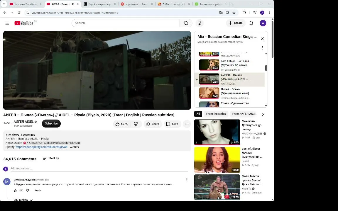The image size is (338, 211).
Task: Open the YouTube hamburger guide menu
Action: click(7, 23)
